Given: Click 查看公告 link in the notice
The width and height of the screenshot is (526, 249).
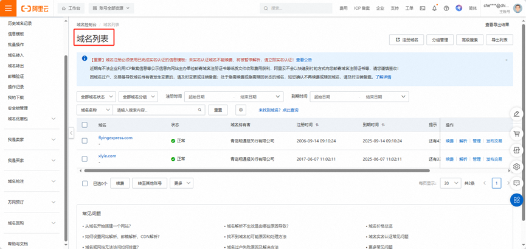Looking at the screenshot, I should coord(304,60).
